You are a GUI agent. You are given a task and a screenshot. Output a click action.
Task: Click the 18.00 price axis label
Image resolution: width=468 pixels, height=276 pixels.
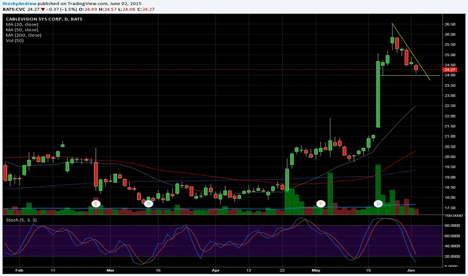click(x=450, y=198)
